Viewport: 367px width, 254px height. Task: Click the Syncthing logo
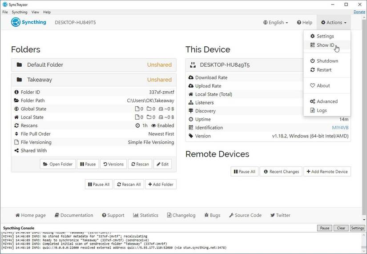click(28, 22)
